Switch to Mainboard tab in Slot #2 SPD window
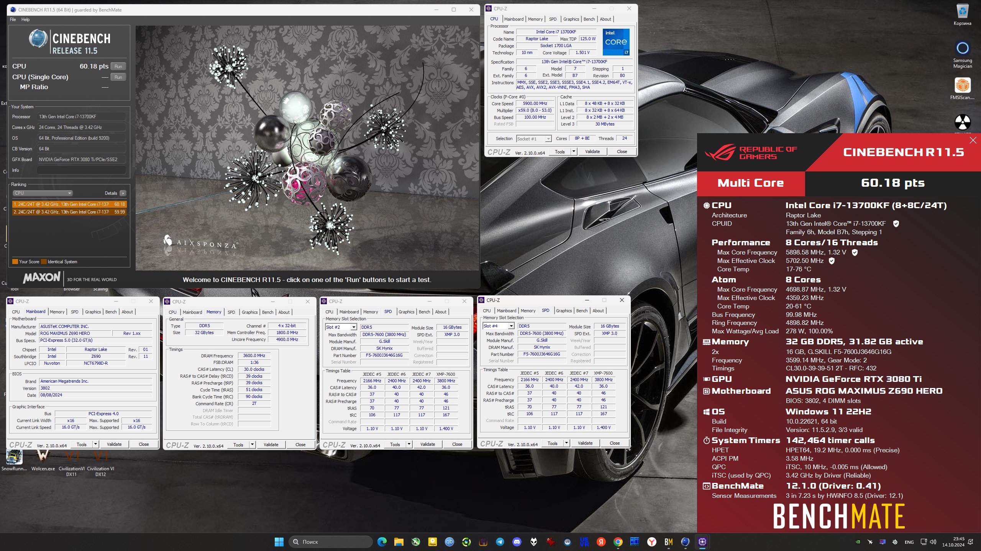Viewport: 981px width, 551px height. [349, 312]
